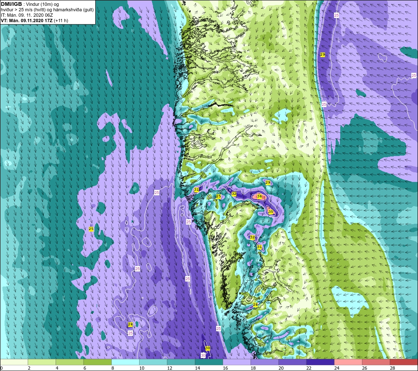This screenshot has width=418, height=371.
Task: Click the red legend swatch above 28 m/s
Action: coord(404,362)
